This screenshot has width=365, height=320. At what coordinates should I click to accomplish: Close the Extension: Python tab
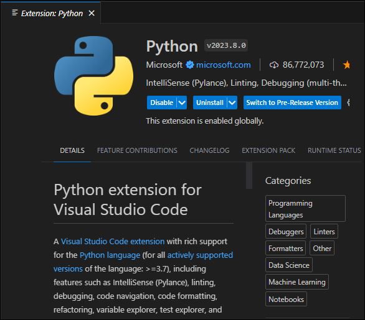[92, 13]
